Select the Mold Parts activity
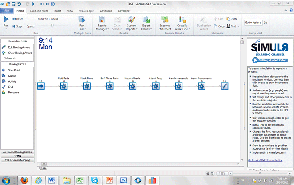 click(64, 86)
